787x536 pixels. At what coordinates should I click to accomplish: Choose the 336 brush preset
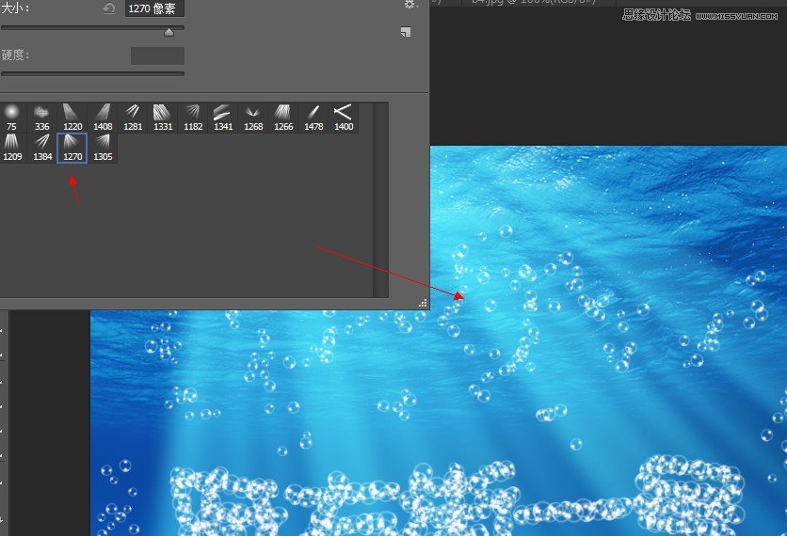[x=41, y=117]
